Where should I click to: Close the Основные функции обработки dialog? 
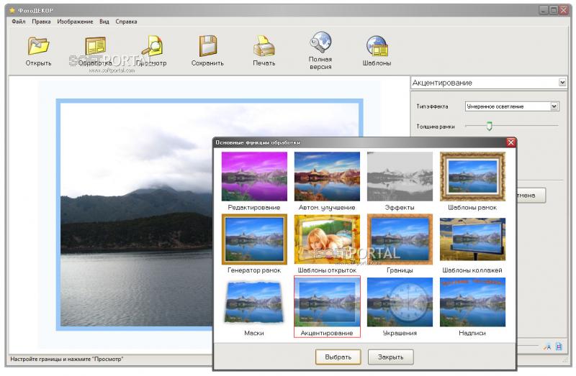[510, 142]
